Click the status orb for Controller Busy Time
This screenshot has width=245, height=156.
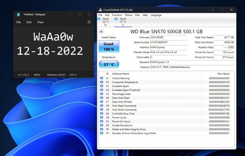pos(102,113)
